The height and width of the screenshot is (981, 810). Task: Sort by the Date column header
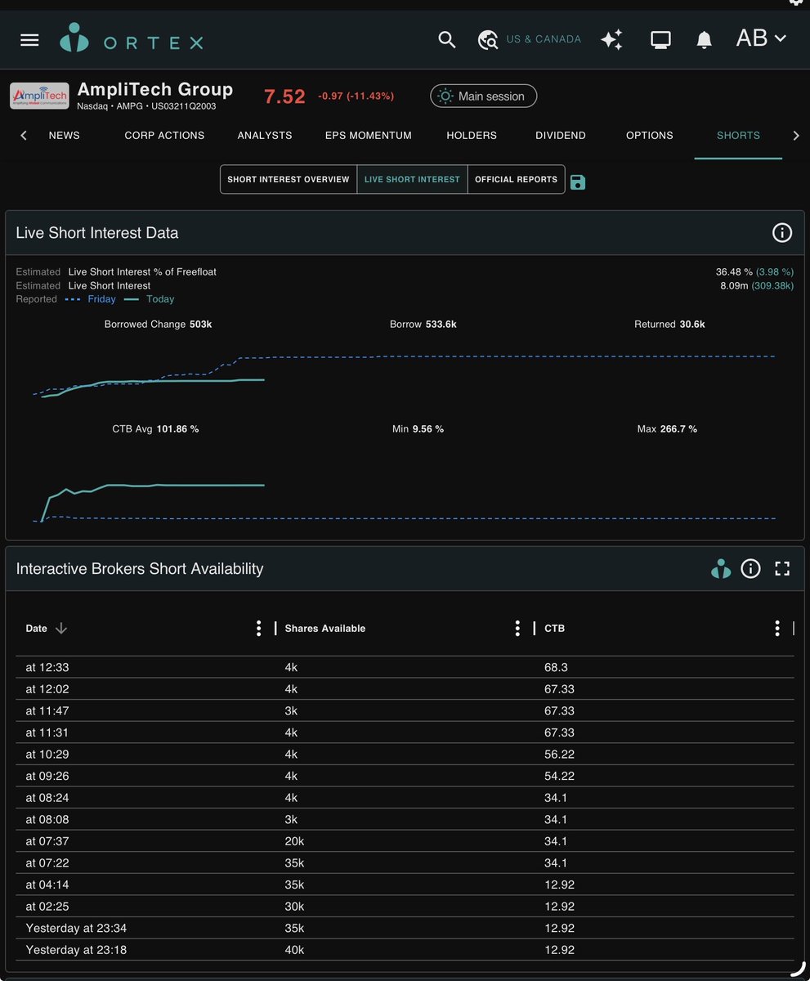click(36, 629)
